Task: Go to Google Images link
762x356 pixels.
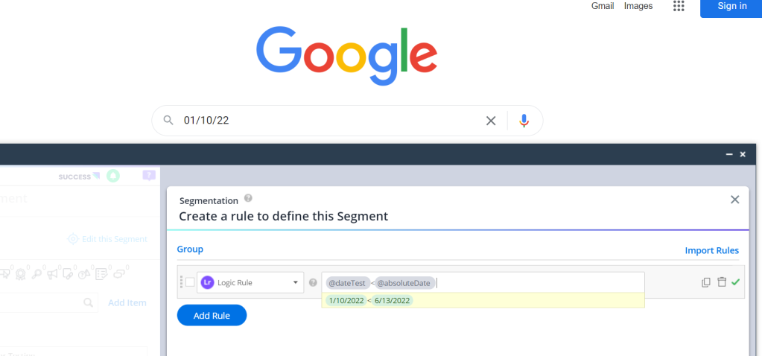Action: (638, 6)
